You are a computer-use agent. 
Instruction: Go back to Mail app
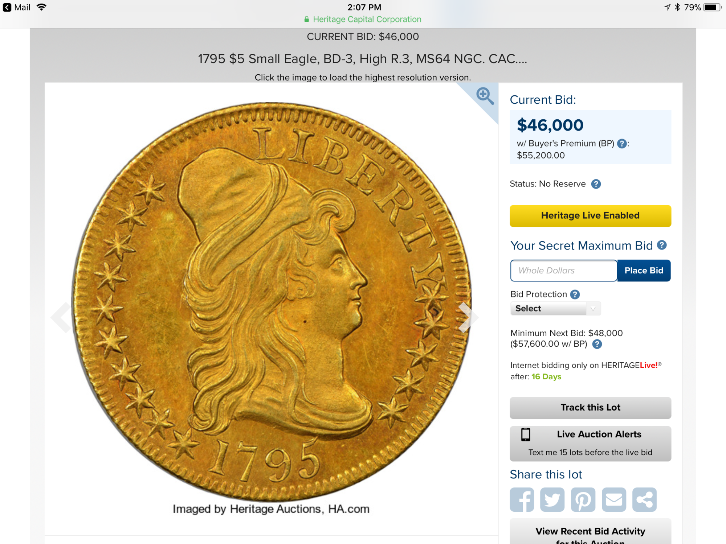tap(17, 7)
